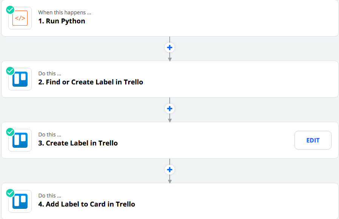Image resolution: width=339 pixels, height=219 pixels.
Task: Click green checkmark on Create Label step
Action: point(10,132)
